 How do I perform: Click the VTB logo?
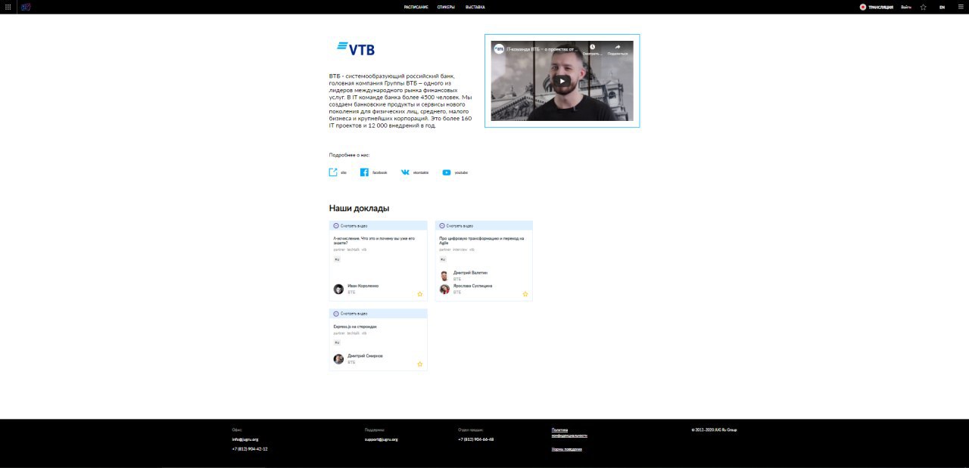(356, 48)
